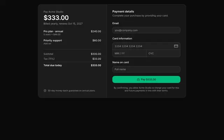This screenshot has height=140, width=224.
Task: Select the card number field
Action: (146, 46)
